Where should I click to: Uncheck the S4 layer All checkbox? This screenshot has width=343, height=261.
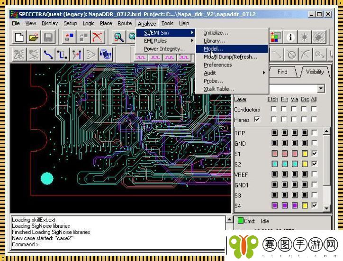pyautogui.click(x=315, y=205)
